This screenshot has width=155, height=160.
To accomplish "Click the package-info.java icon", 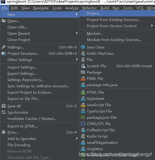I will [x=83, y=85].
